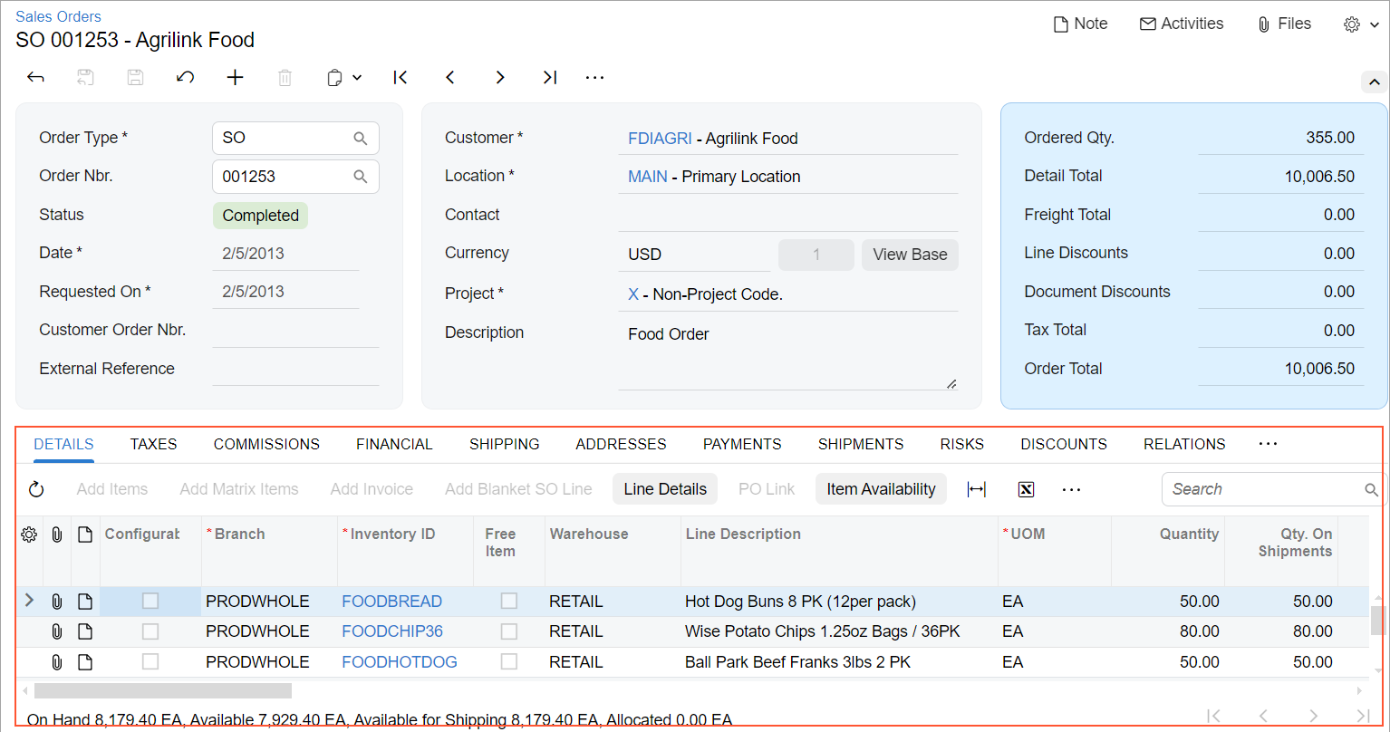
Task: Navigate to next record arrow
Action: click(499, 78)
